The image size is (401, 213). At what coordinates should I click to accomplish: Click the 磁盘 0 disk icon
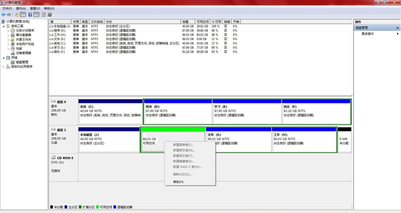pyautogui.click(x=53, y=101)
